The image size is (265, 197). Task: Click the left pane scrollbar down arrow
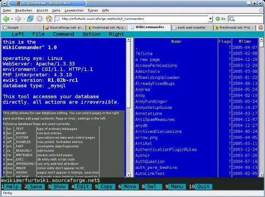tap(128, 175)
